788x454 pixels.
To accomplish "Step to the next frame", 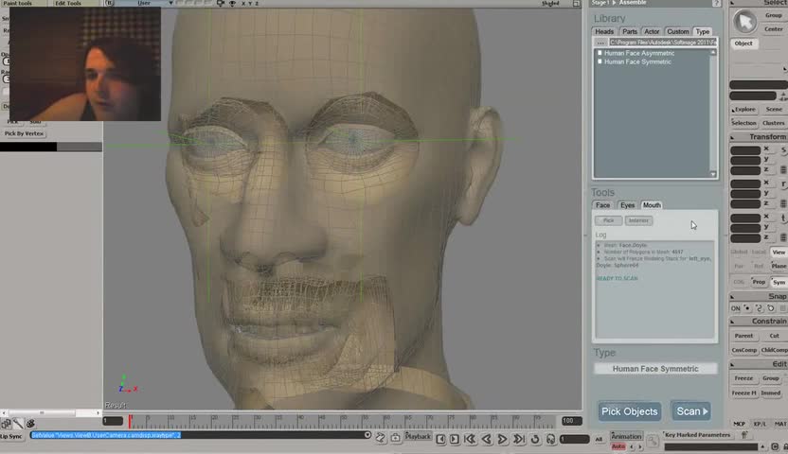I will [455, 439].
